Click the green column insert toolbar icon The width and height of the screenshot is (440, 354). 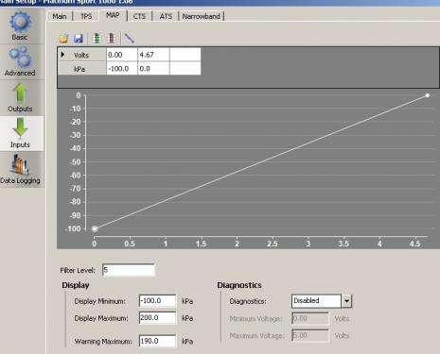[97, 39]
